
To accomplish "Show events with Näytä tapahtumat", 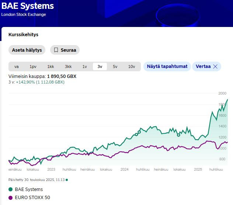I will (x=167, y=66).
